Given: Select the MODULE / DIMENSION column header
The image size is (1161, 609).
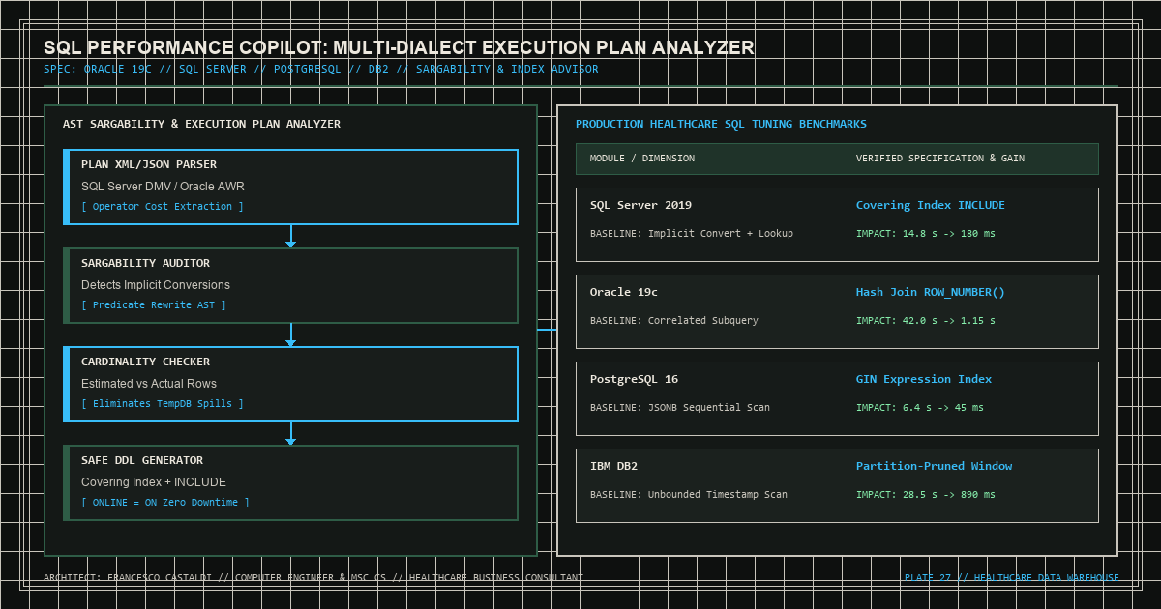Looking at the screenshot, I should (642, 158).
